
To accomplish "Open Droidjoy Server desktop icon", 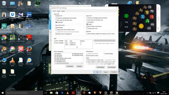I will pyautogui.click(x=21, y=62).
